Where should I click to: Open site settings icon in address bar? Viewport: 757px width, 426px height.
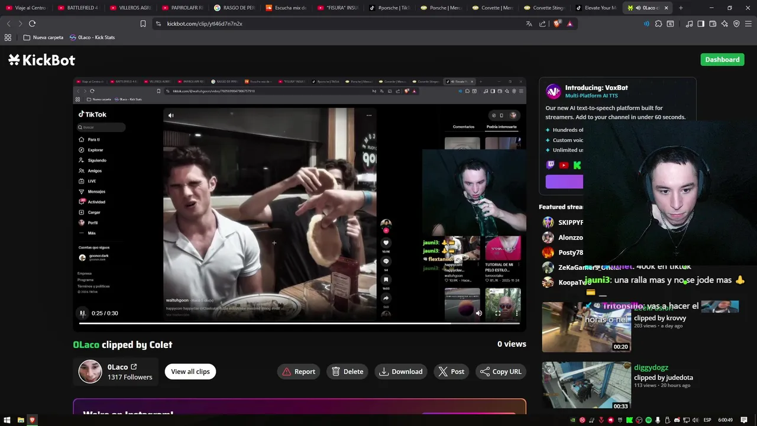point(158,24)
